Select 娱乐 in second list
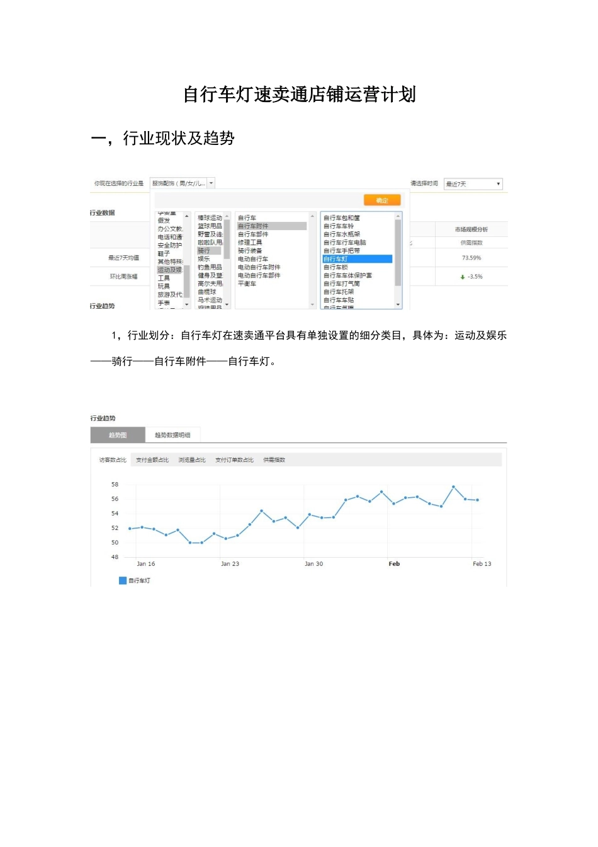 pos(203,259)
